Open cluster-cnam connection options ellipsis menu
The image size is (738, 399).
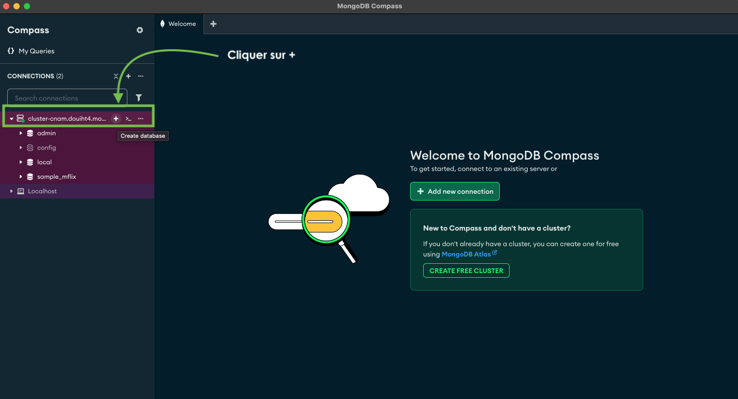click(x=141, y=119)
